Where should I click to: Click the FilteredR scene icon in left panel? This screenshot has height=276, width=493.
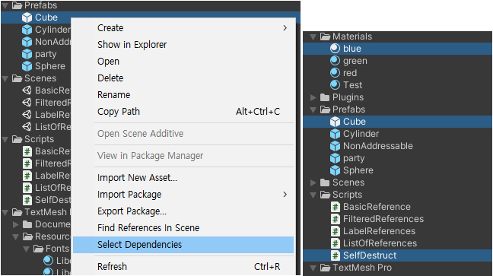(x=27, y=103)
